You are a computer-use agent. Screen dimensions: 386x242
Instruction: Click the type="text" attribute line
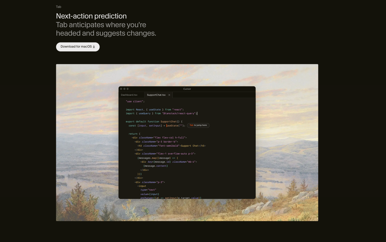[x=148, y=190]
